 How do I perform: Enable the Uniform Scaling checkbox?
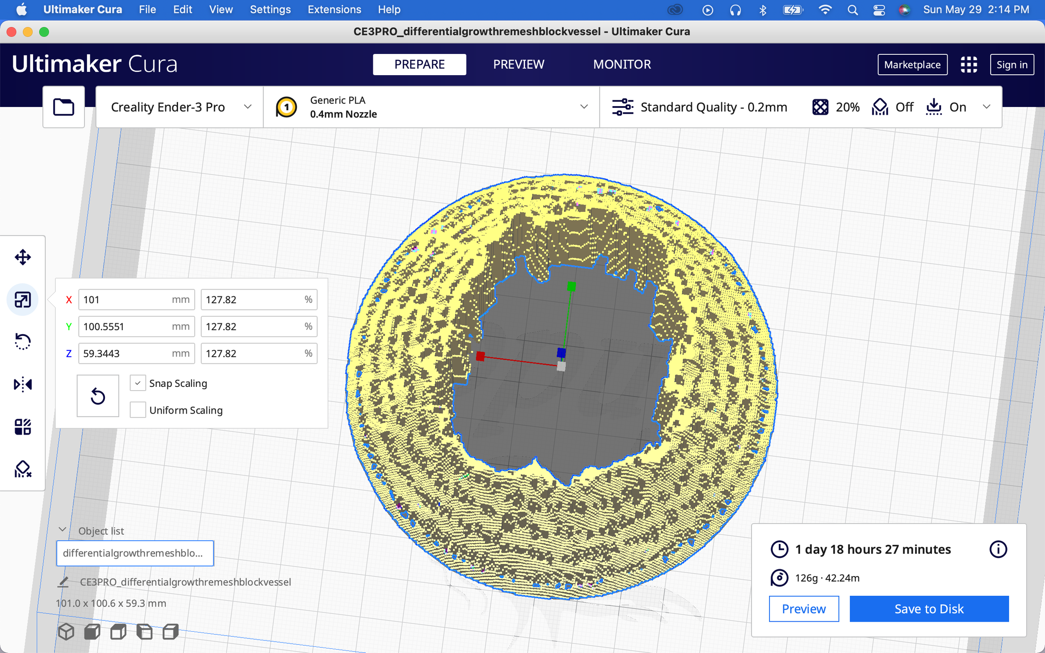tap(138, 410)
